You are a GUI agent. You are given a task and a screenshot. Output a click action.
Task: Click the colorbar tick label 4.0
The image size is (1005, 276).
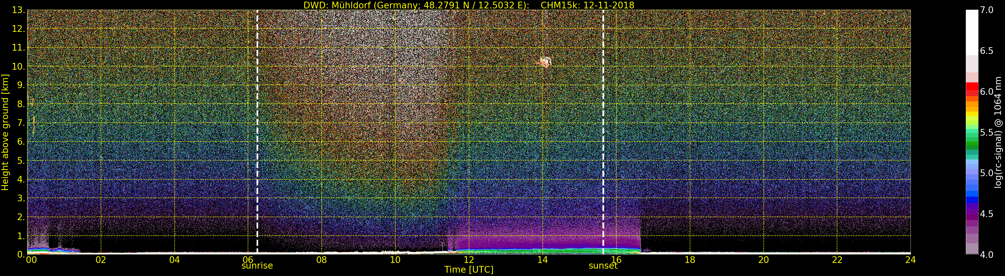pyautogui.click(x=987, y=255)
